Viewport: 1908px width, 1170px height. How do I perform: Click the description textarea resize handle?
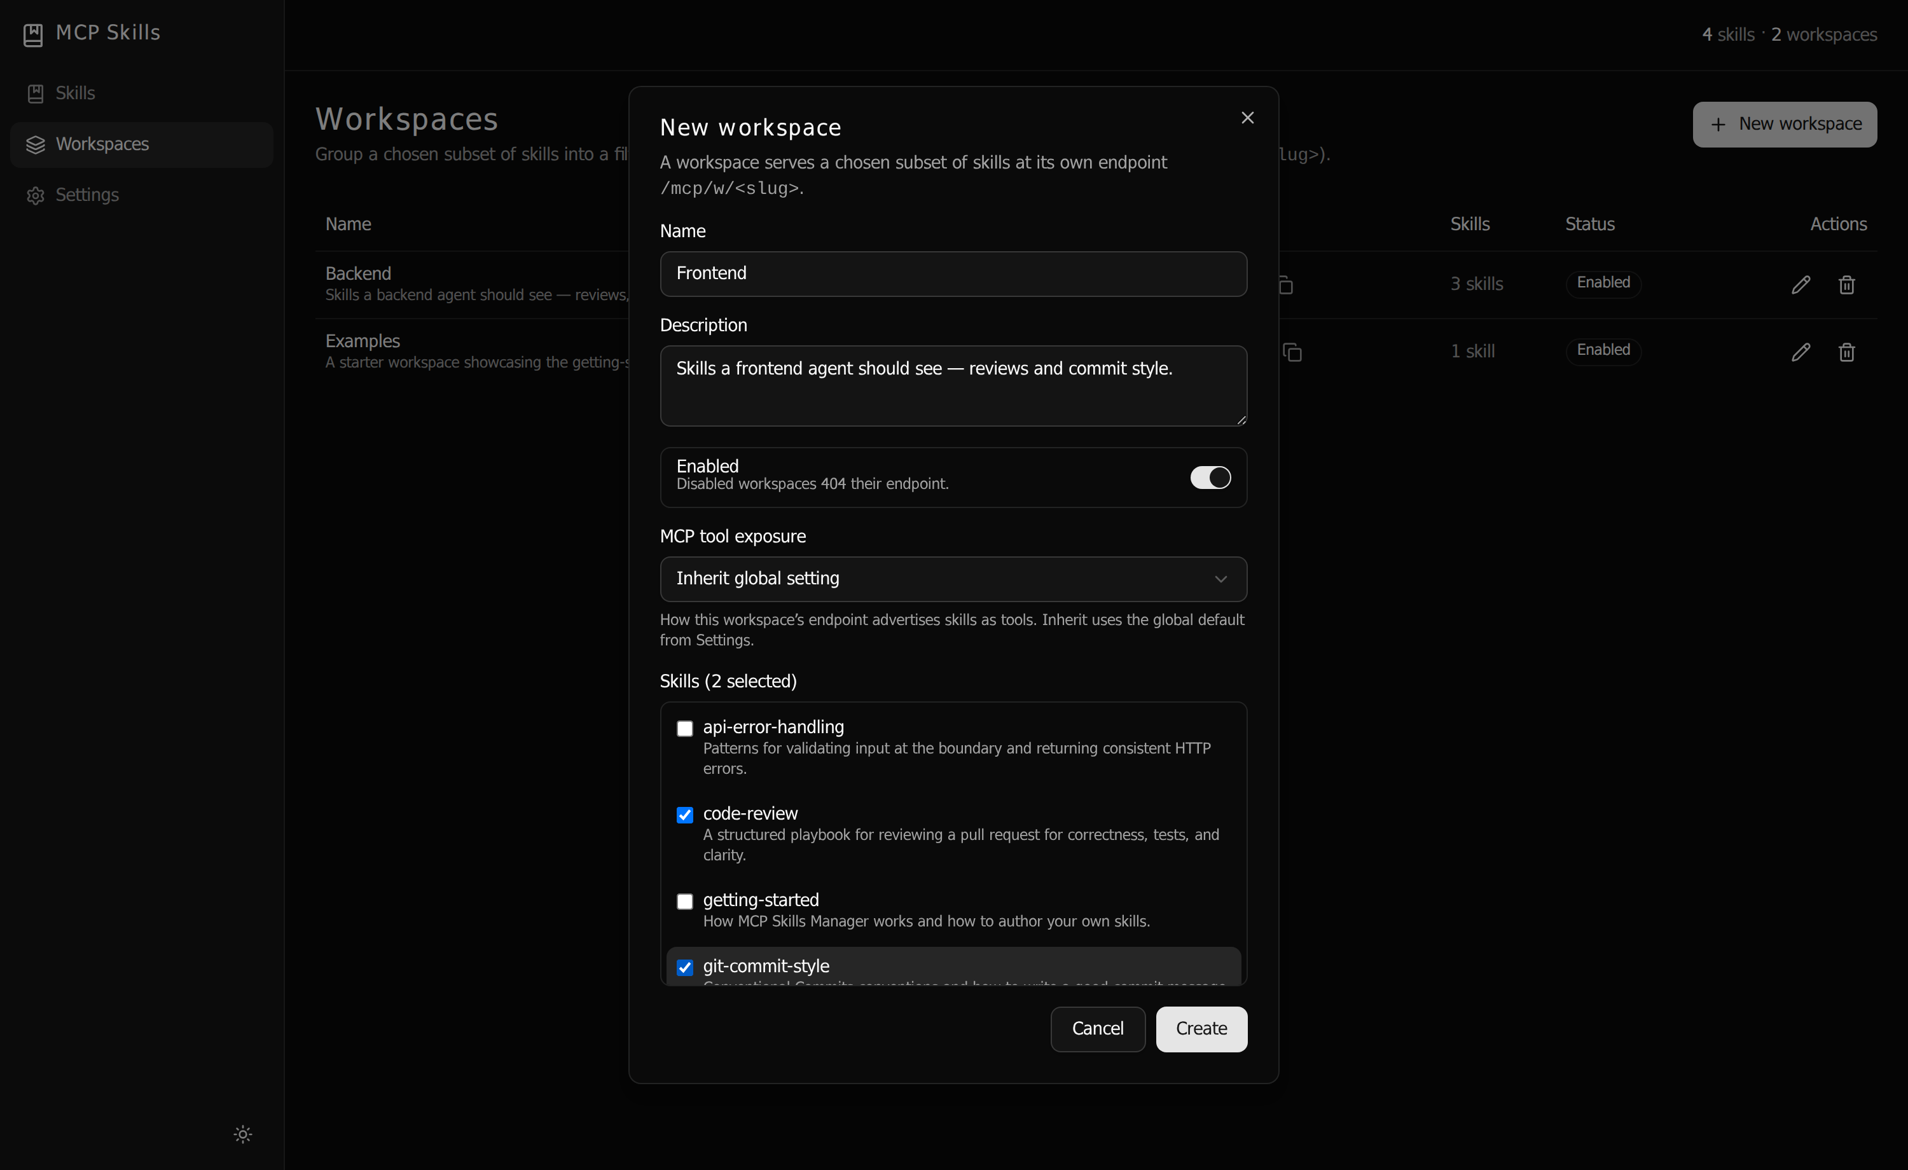pyautogui.click(x=1241, y=420)
